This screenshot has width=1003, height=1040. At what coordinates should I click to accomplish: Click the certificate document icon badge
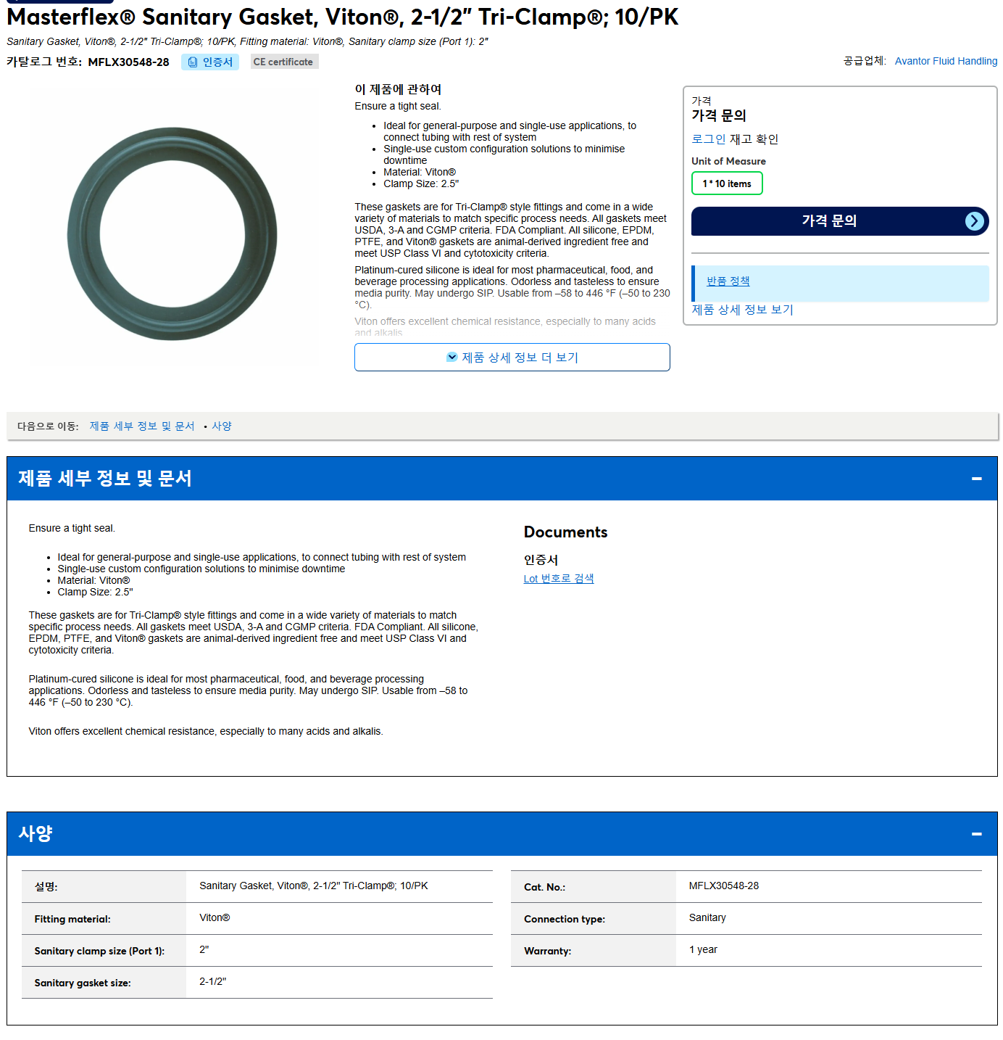coord(193,62)
